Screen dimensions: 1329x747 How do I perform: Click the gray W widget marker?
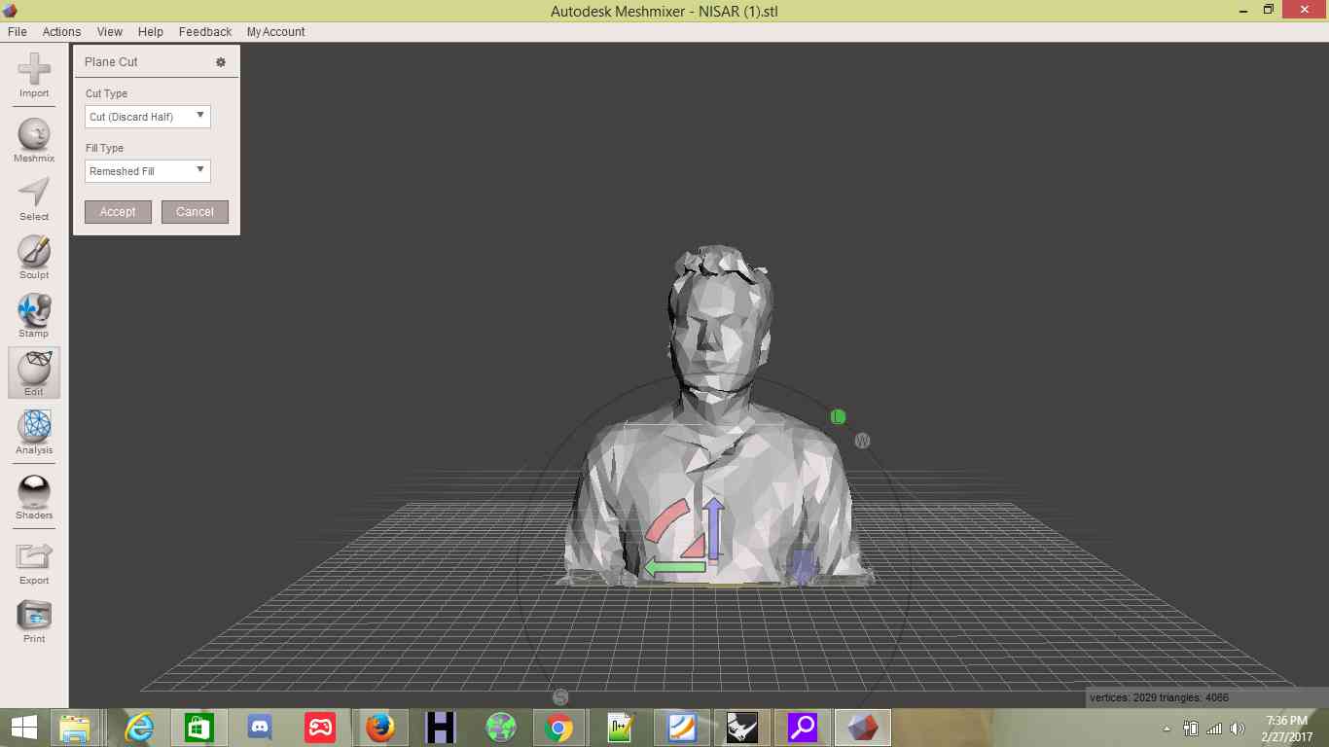tap(862, 441)
